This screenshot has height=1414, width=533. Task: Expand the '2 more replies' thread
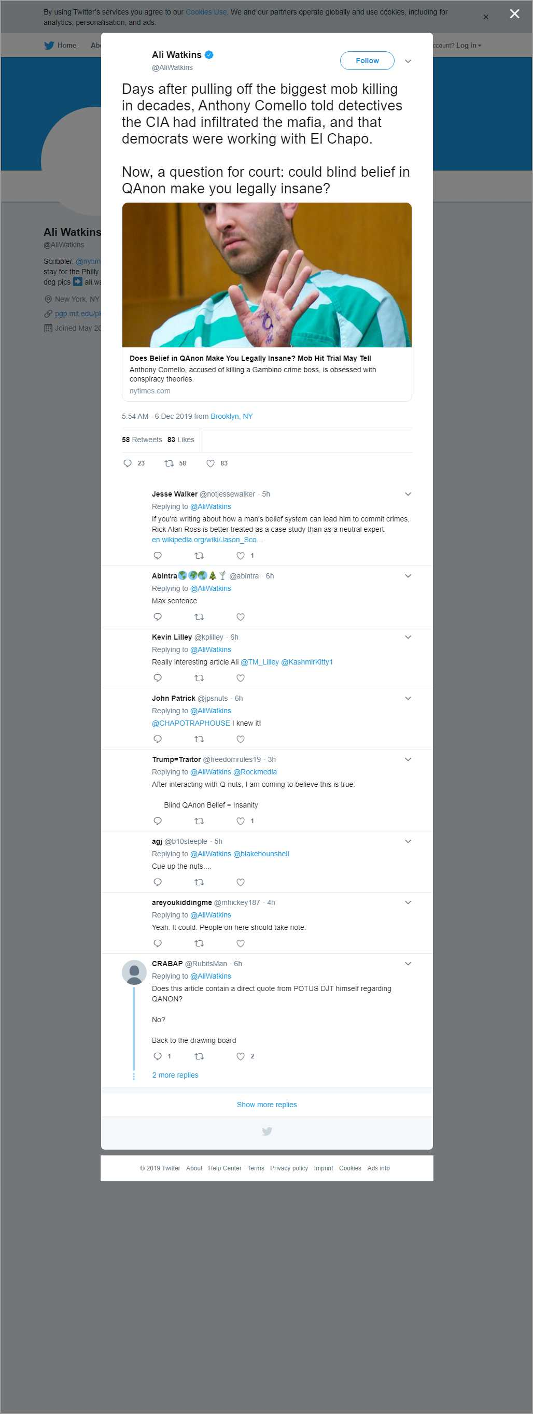click(175, 1075)
